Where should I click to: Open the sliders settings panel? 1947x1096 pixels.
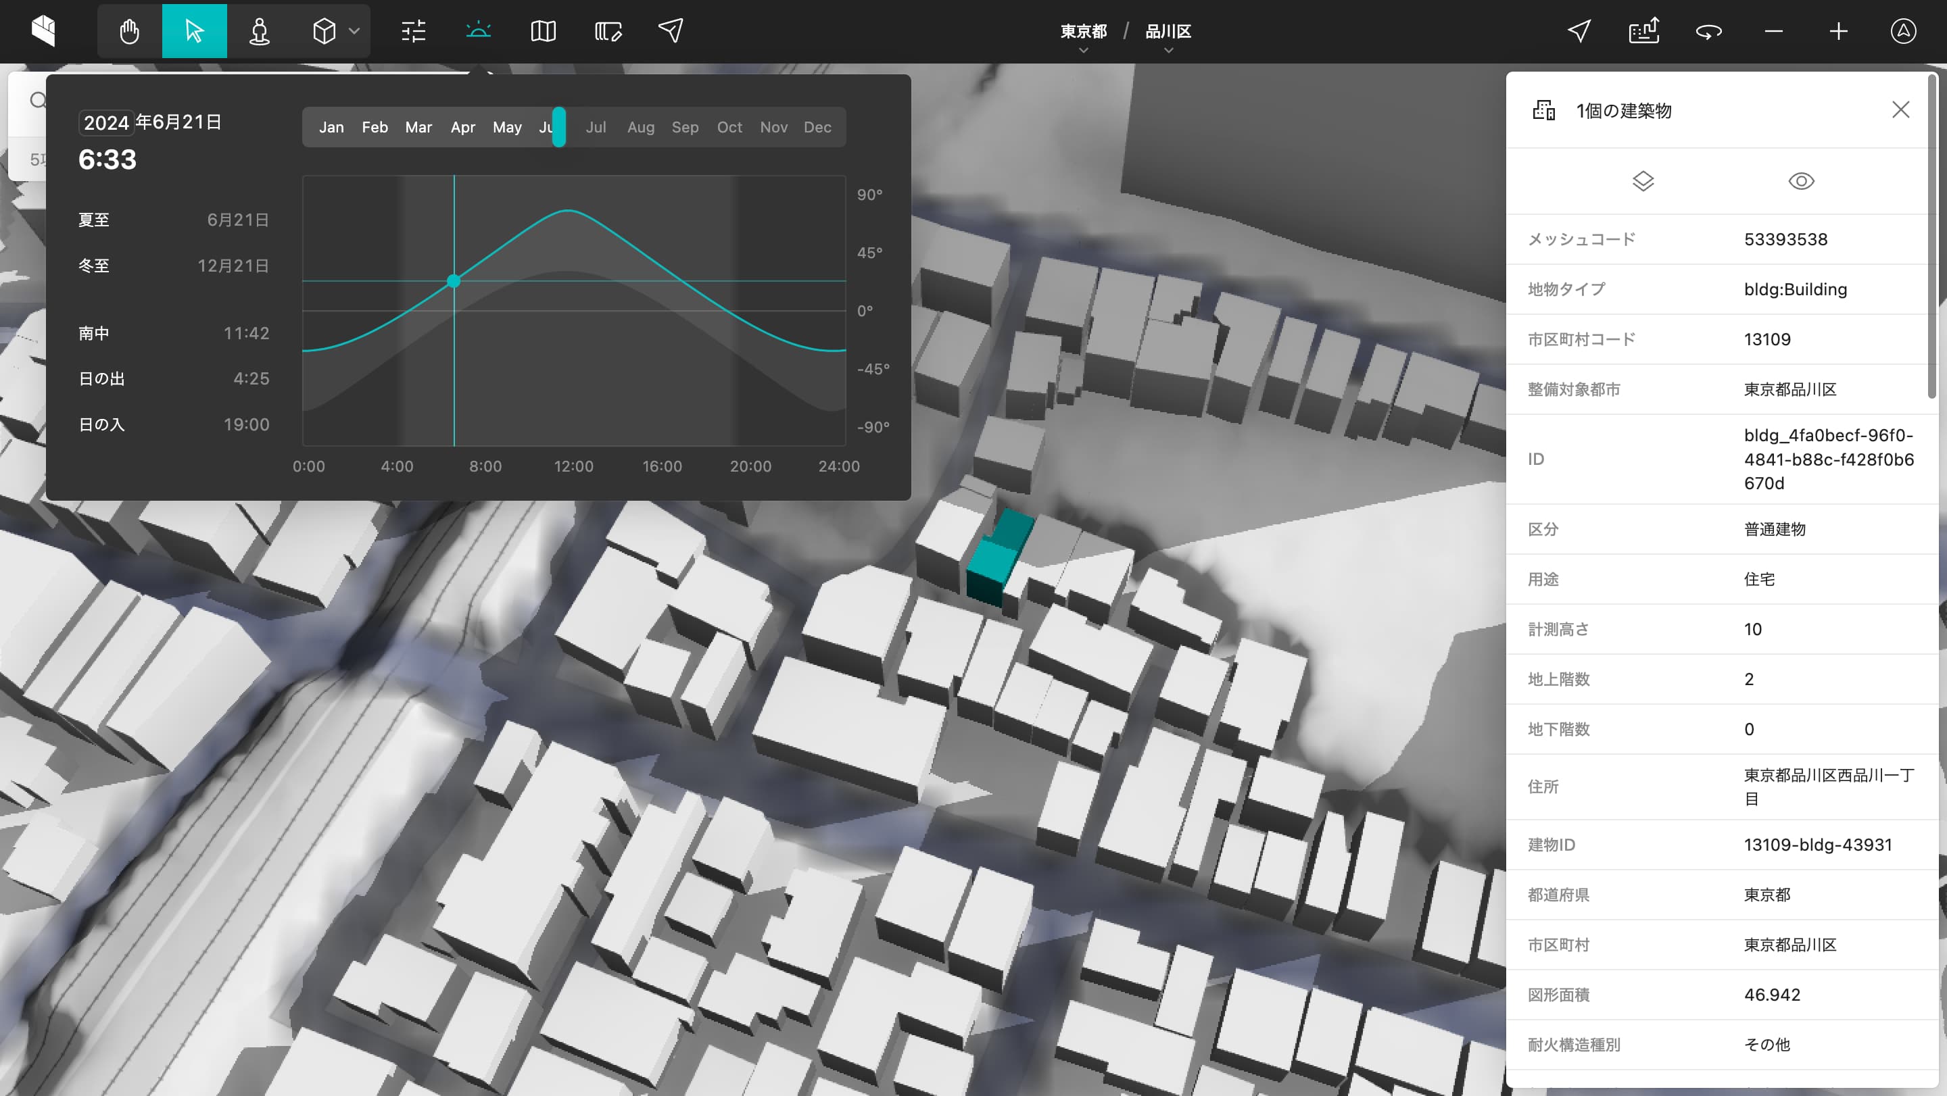click(x=414, y=31)
